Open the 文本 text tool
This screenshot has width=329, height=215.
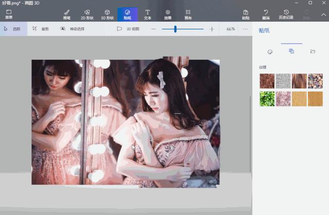[147, 14]
